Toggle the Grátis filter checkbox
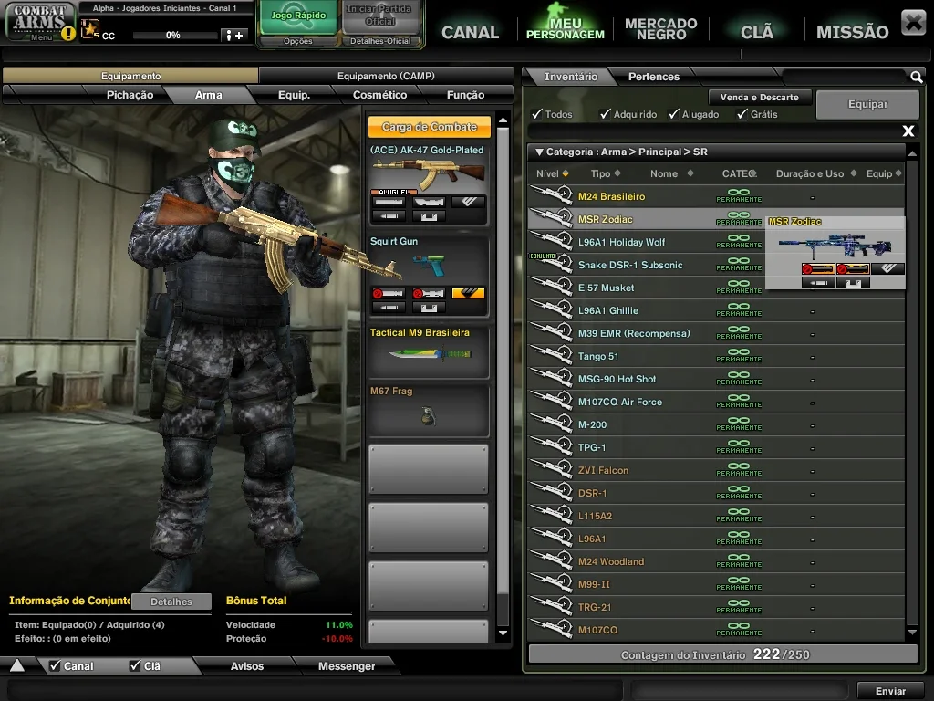 742,113
